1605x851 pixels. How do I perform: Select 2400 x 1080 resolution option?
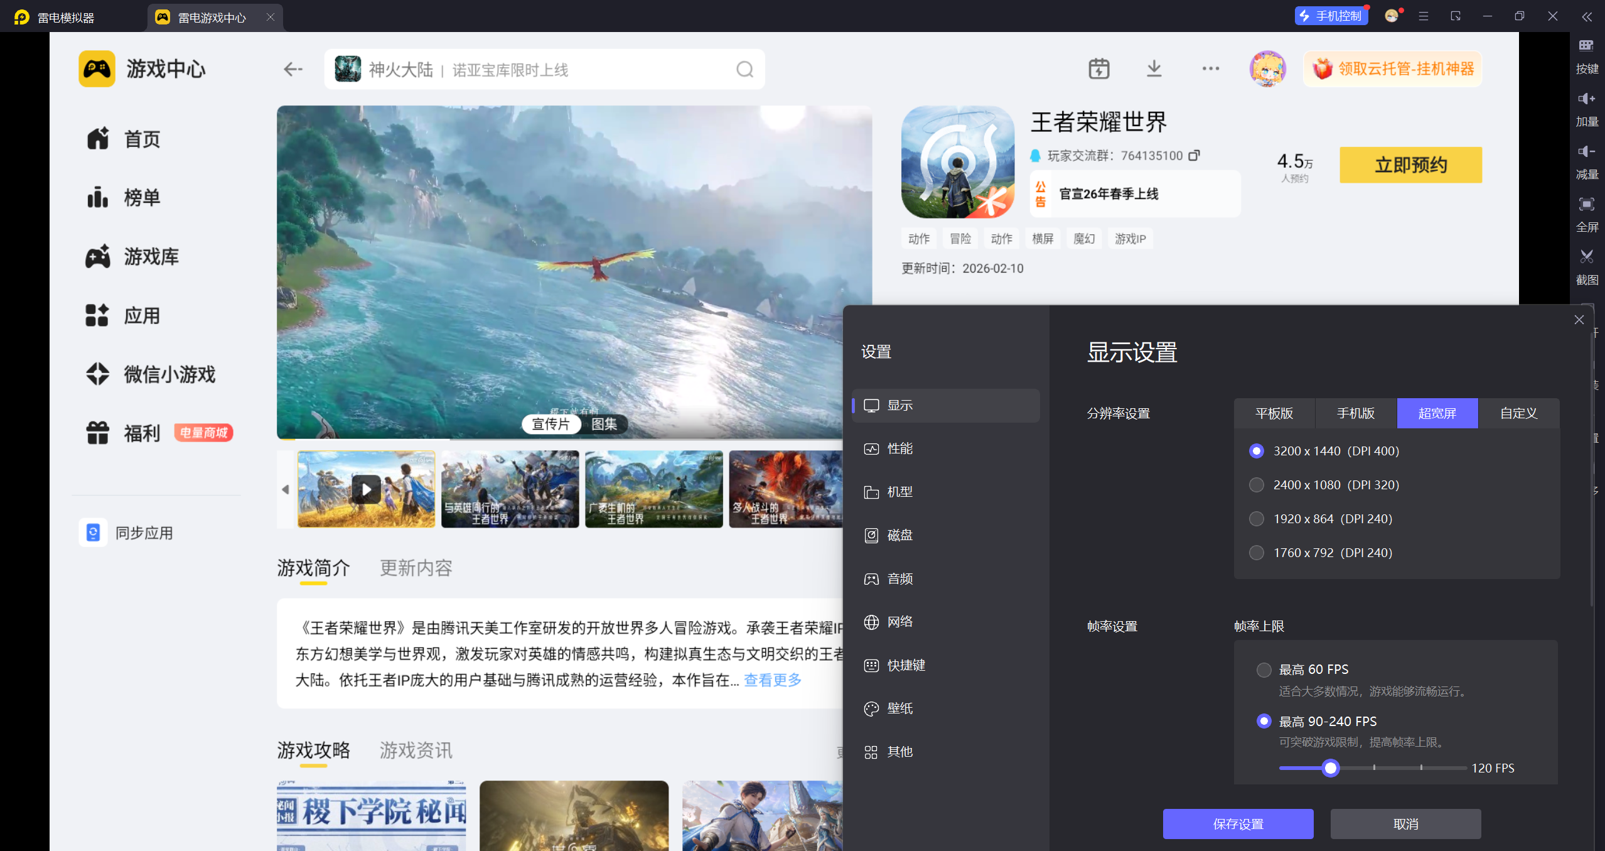click(1256, 485)
